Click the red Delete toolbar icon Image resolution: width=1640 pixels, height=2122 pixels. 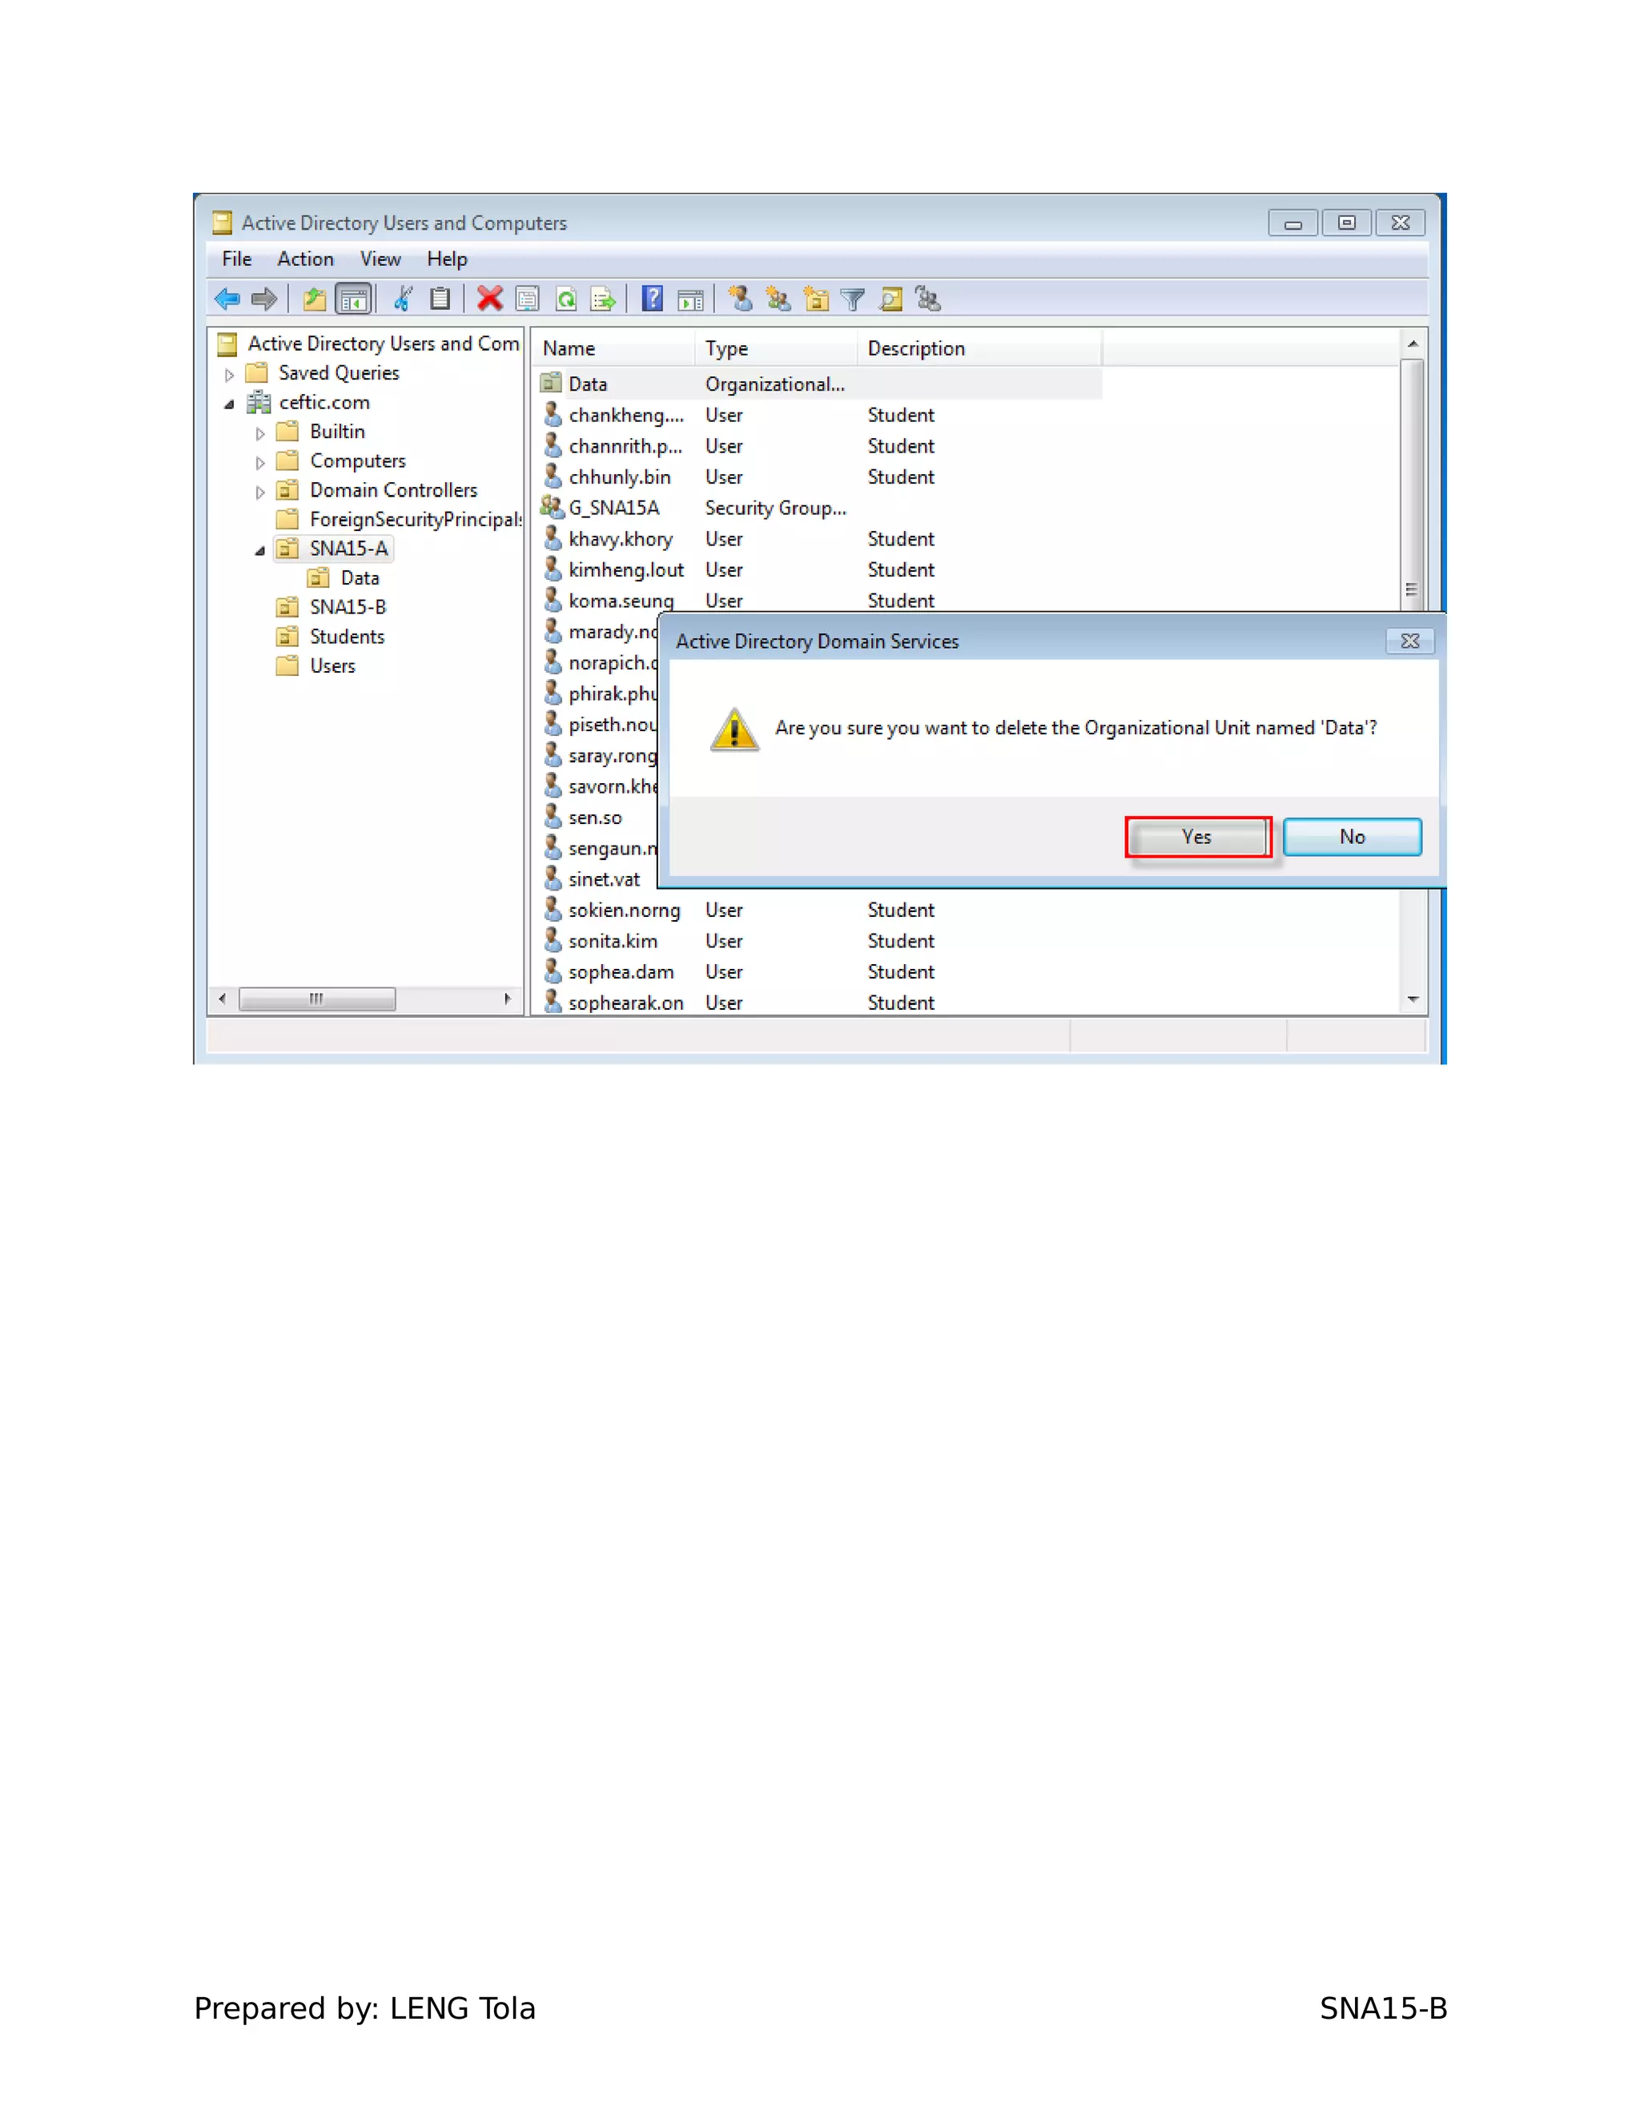(489, 299)
